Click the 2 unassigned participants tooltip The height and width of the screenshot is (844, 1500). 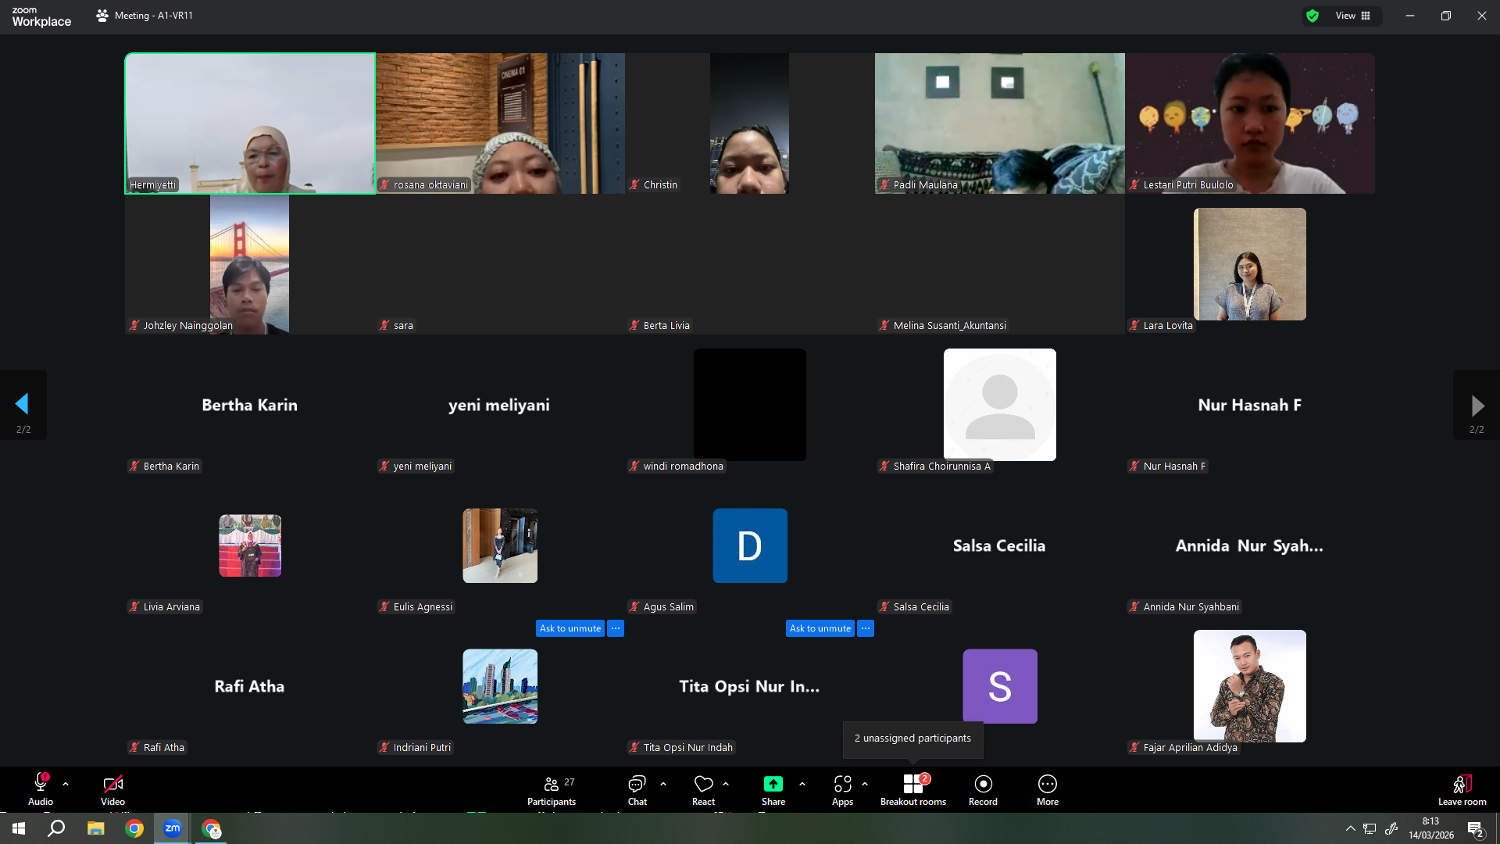click(912, 738)
